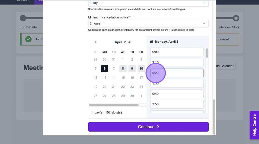Open the Dashboard tab
Screen dimensions: 259x144
tap(23, 1)
